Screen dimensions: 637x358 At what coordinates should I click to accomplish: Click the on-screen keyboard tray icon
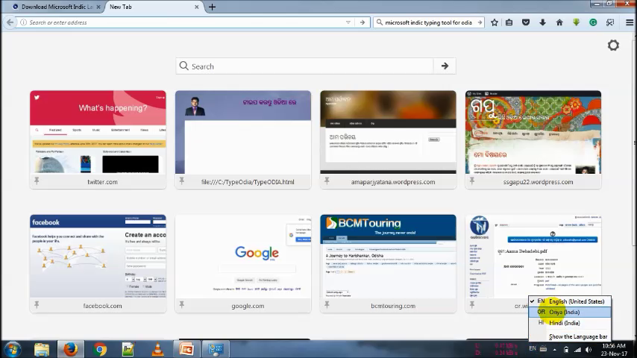click(x=543, y=348)
